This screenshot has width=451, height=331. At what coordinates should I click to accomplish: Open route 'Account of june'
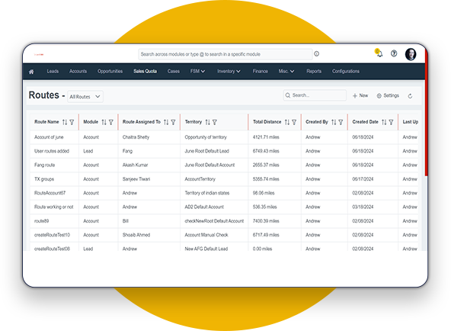point(49,137)
